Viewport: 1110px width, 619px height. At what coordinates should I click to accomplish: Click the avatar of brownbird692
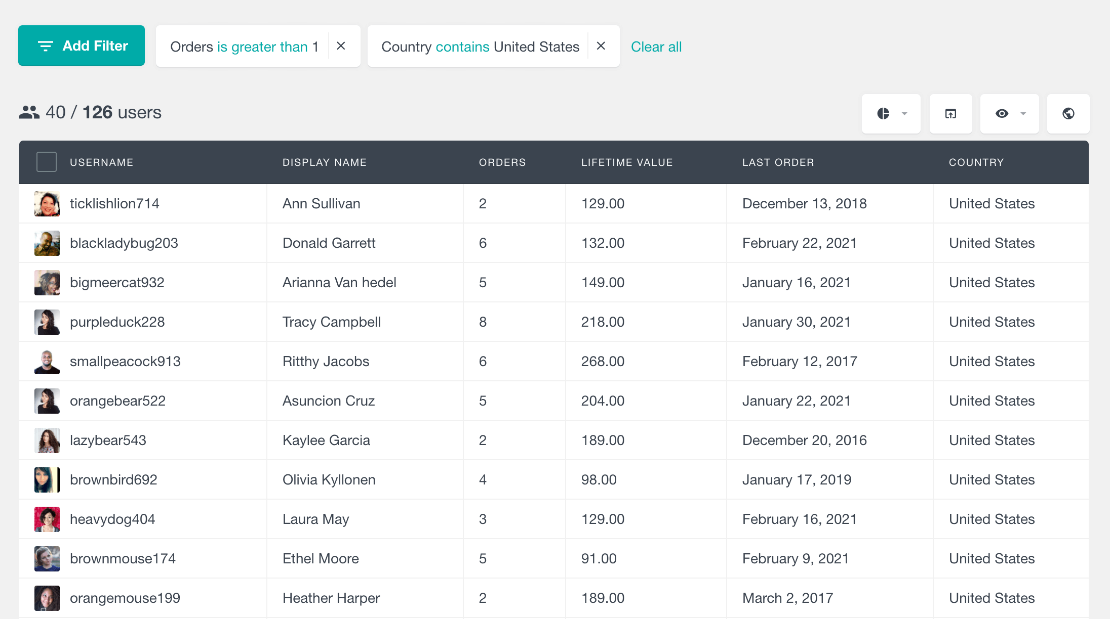(47, 480)
